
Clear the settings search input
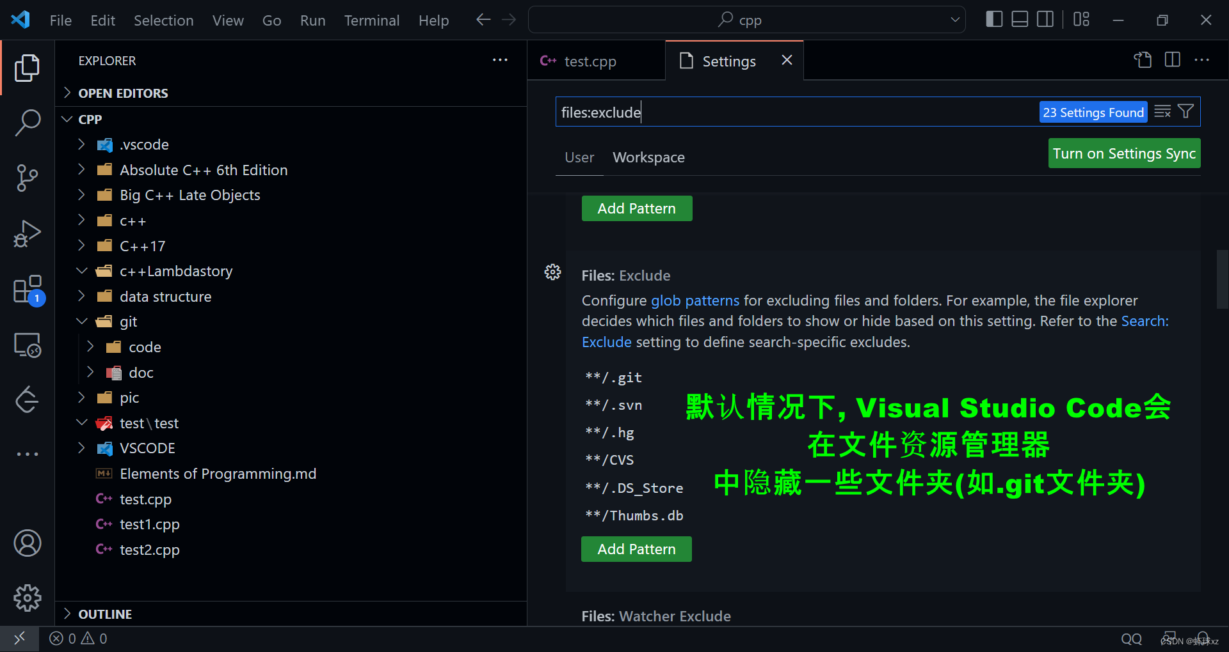[1162, 112]
